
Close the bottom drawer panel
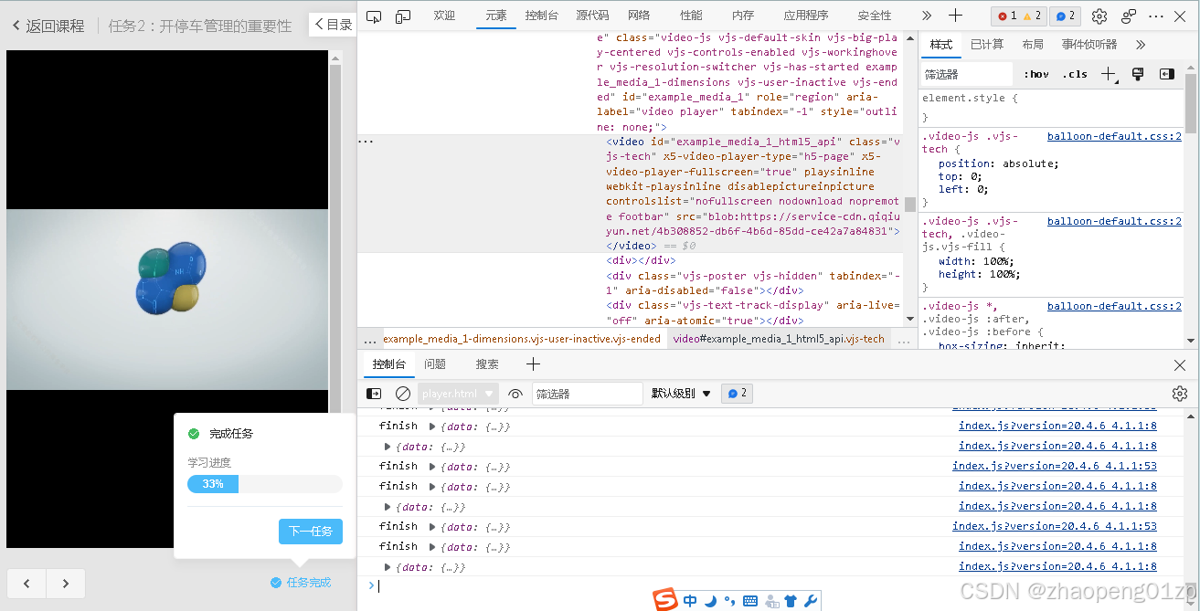(1180, 364)
